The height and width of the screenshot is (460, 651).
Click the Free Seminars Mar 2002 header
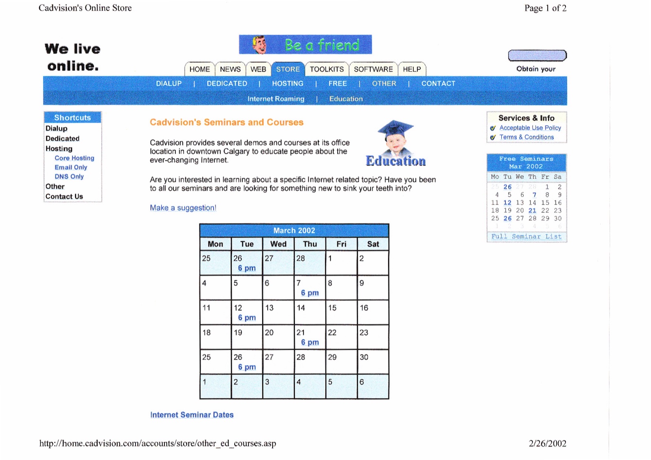pyautogui.click(x=526, y=163)
